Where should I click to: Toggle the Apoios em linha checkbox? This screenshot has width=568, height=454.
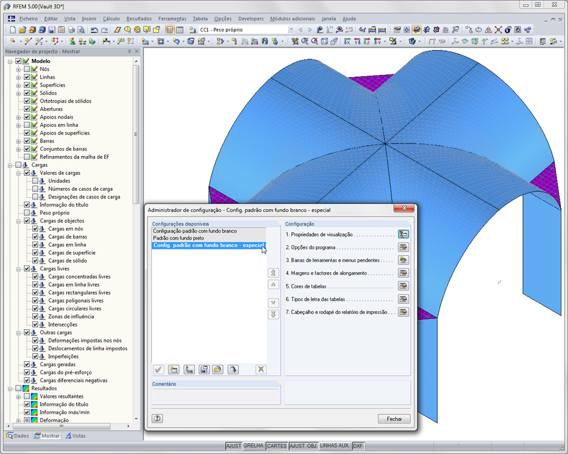click(x=27, y=125)
